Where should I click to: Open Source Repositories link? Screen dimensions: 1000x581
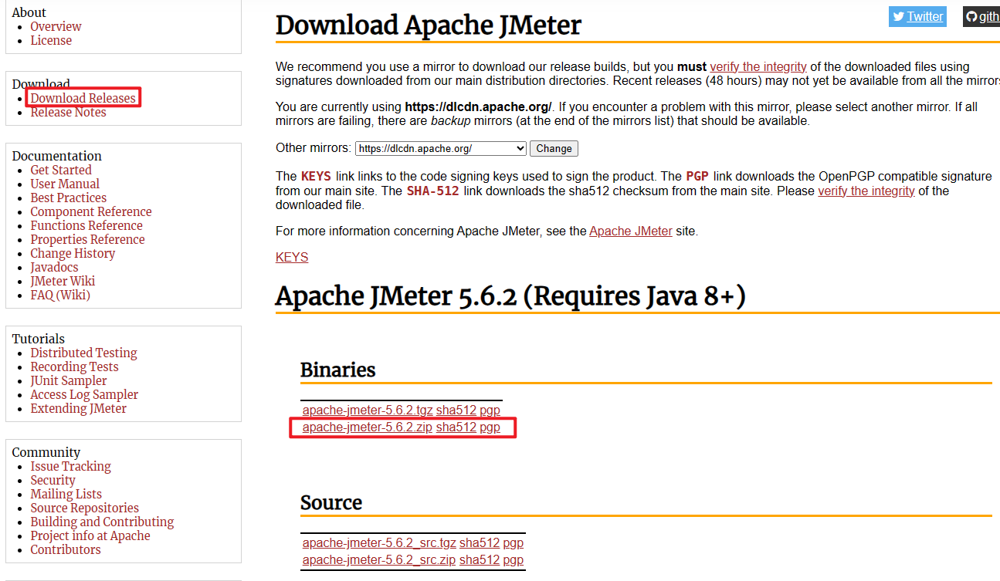85,508
